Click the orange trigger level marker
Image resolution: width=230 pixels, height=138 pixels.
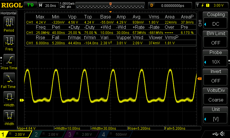(x=199, y=78)
